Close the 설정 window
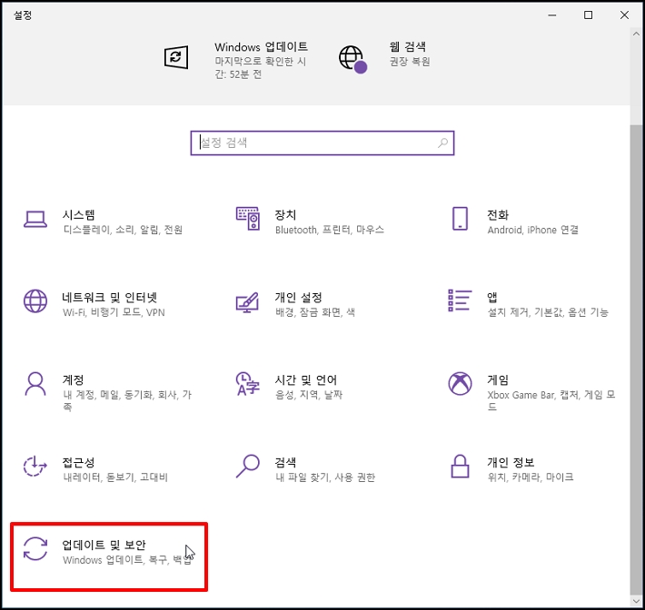The image size is (645, 610). coord(624,15)
